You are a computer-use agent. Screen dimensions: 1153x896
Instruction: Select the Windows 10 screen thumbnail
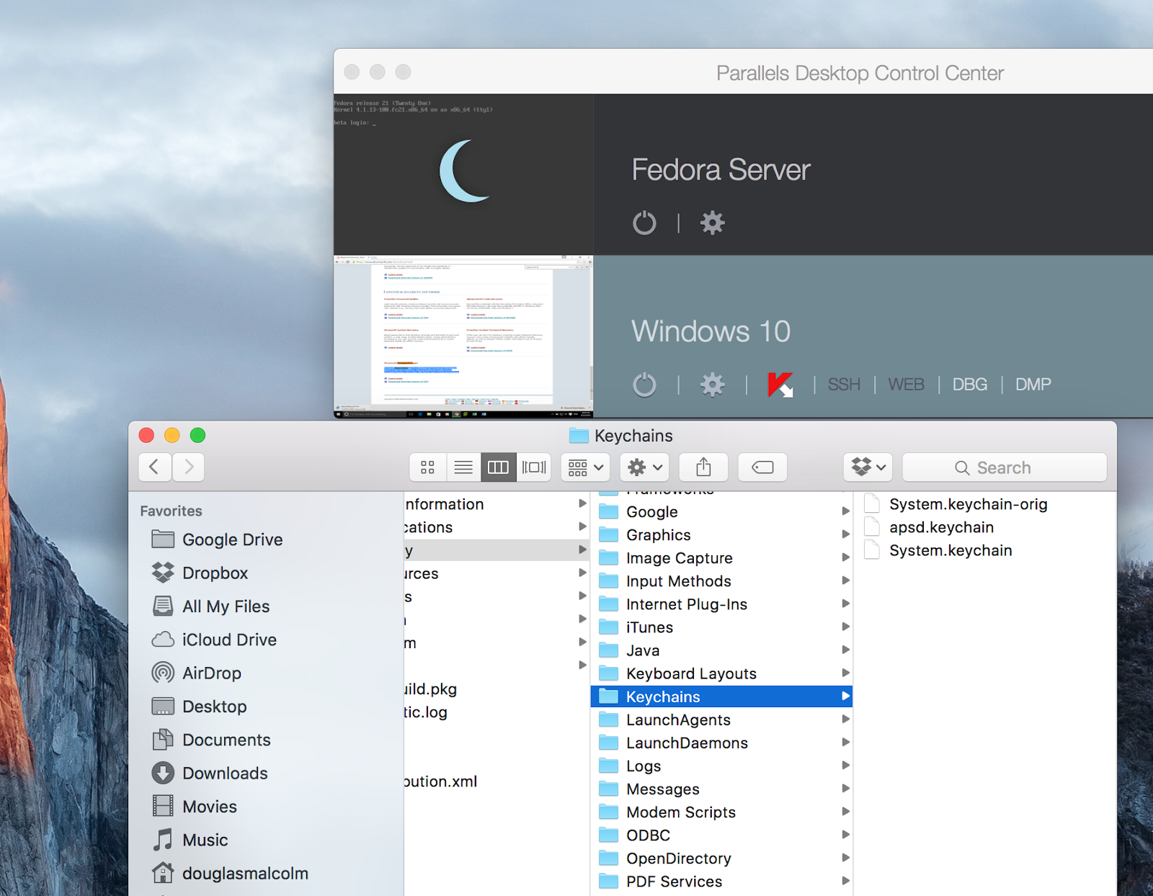(463, 336)
